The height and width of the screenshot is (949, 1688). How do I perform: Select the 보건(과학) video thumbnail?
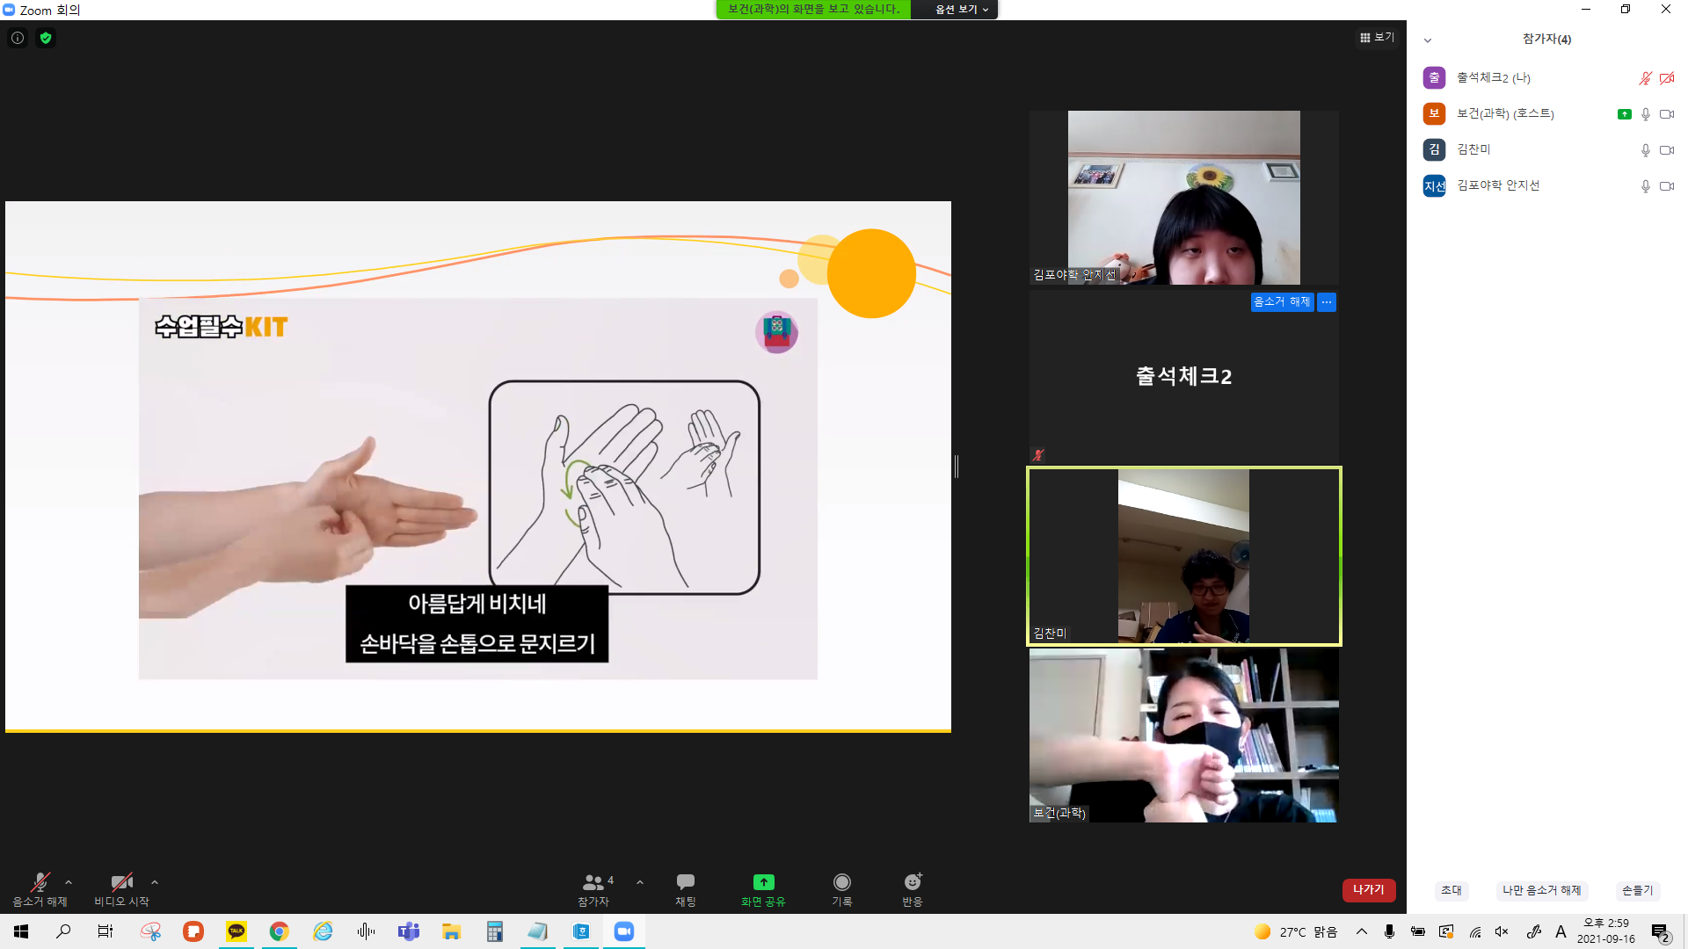tap(1183, 735)
